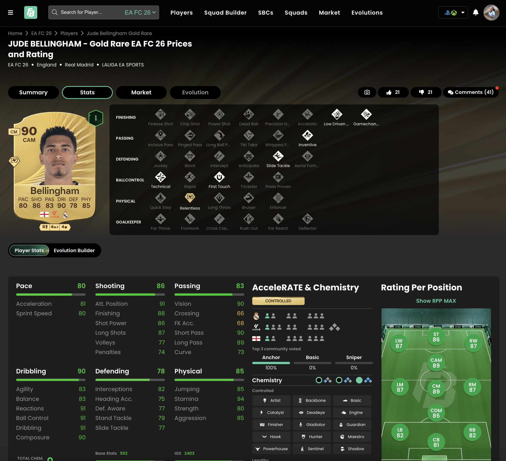Apply the Engine chemistry style
Viewport: 506px width, 461px height.
pyautogui.click(x=352, y=412)
